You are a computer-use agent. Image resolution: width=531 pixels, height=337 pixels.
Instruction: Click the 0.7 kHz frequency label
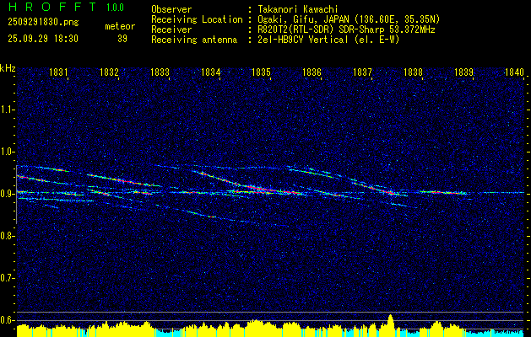pyautogui.click(x=7, y=278)
